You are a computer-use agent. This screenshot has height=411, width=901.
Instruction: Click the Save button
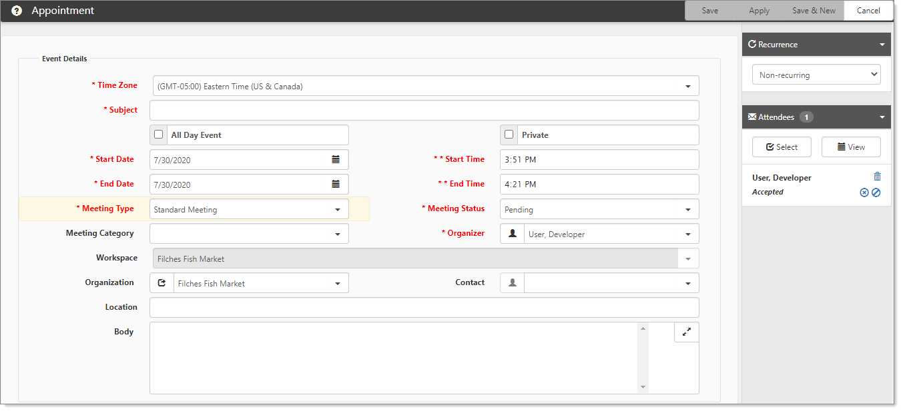click(x=710, y=11)
